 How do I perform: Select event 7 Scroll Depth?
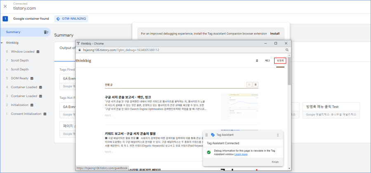pyautogui.click(x=20, y=61)
